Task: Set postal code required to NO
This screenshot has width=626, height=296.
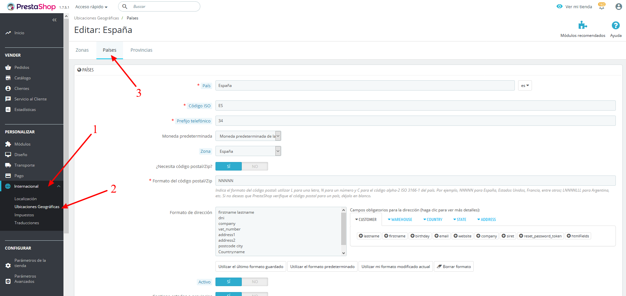Action: coord(255,167)
